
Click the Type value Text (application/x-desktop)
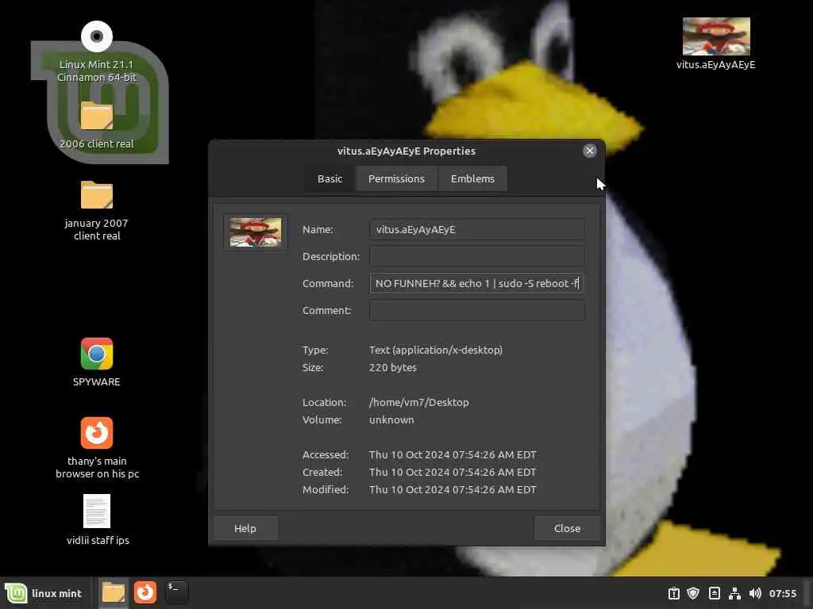[x=436, y=350]
